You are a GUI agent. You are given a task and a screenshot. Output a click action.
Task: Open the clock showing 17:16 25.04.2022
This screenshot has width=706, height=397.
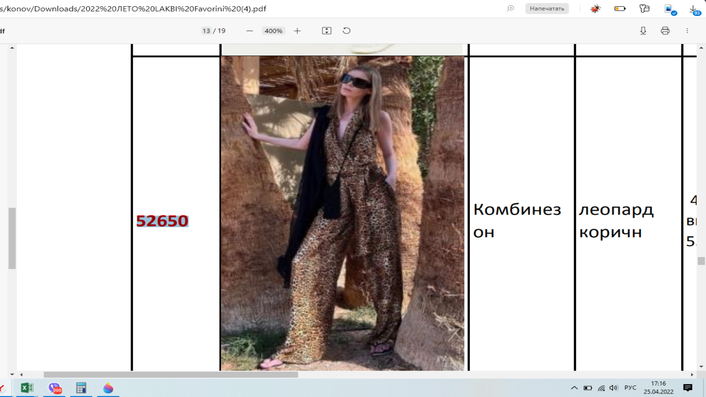[658, 388]
